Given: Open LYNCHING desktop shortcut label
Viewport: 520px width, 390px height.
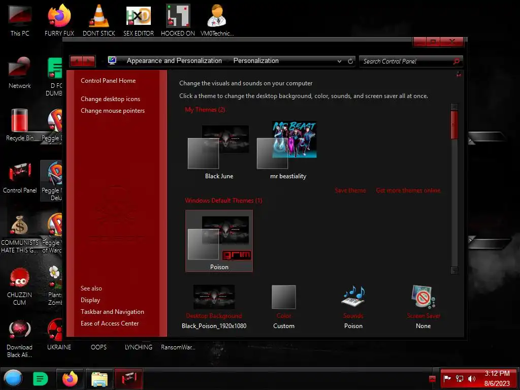Looking at the screenshot, I should coord(138,347).
